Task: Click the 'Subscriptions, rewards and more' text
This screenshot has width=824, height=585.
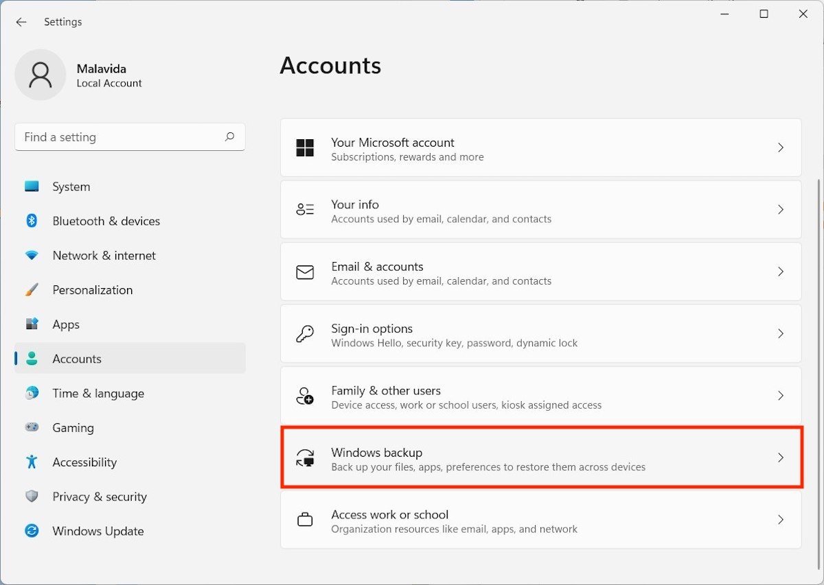Action: click(407, 157)
